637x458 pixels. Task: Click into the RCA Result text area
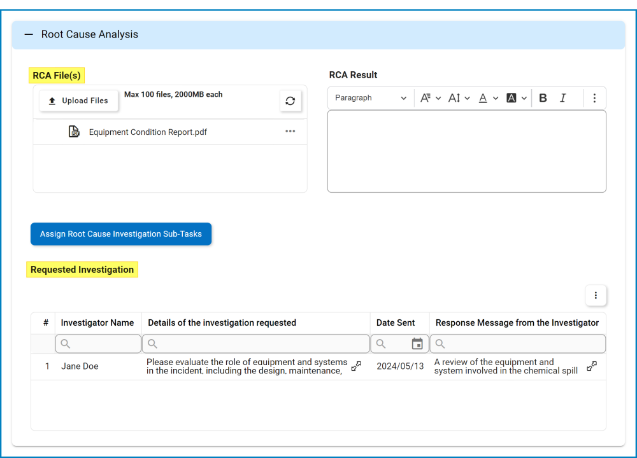click(x=466, y=151)
